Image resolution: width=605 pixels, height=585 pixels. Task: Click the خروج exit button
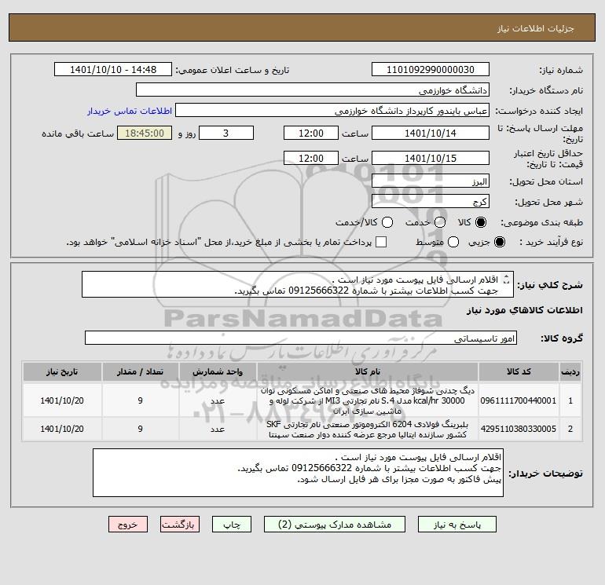click(x=128, y=525)
